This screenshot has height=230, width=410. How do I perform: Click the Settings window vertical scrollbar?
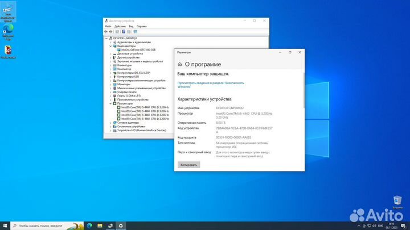point(303,91)
